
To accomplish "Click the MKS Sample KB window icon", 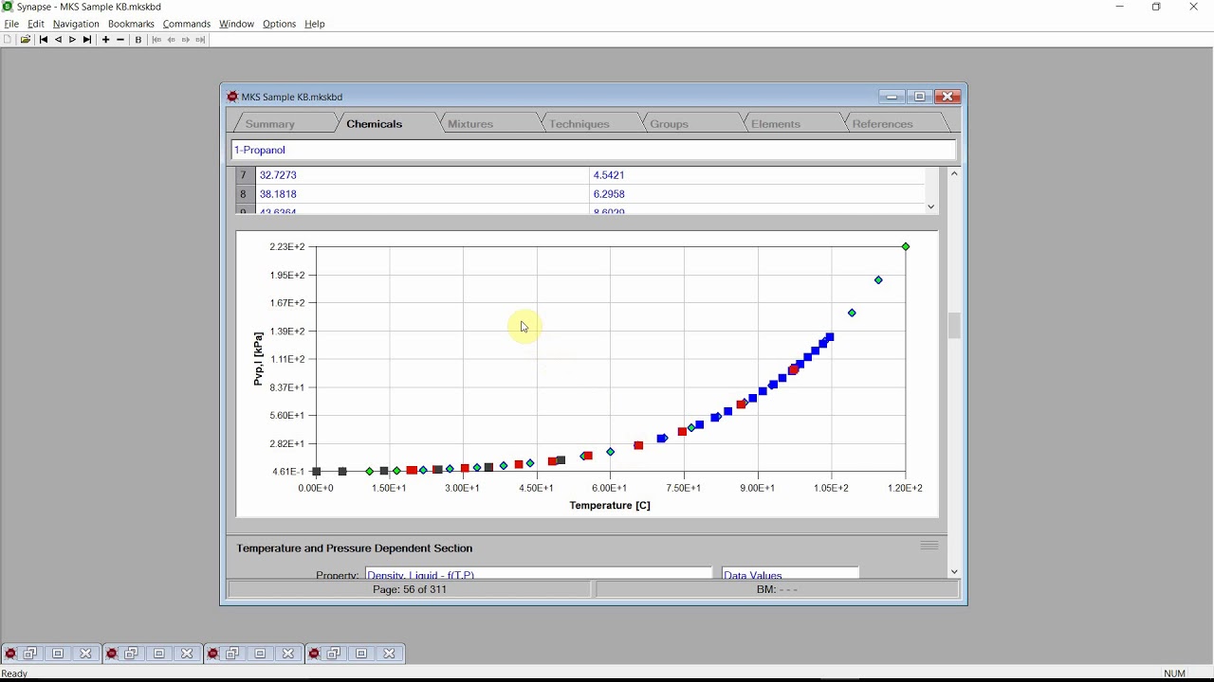I will point(232,97).
